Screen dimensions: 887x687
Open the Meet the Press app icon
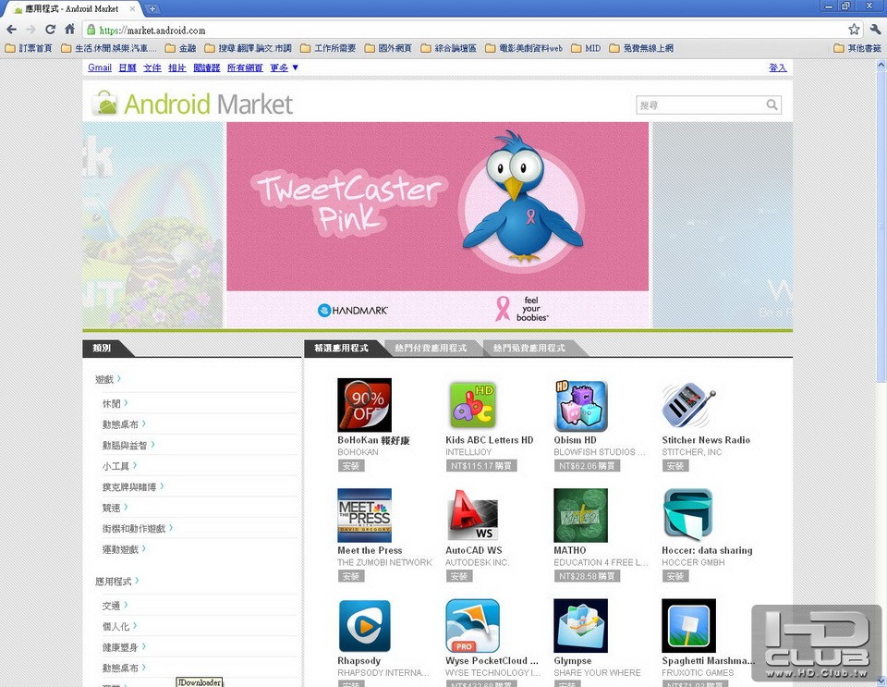coord(364,516)
